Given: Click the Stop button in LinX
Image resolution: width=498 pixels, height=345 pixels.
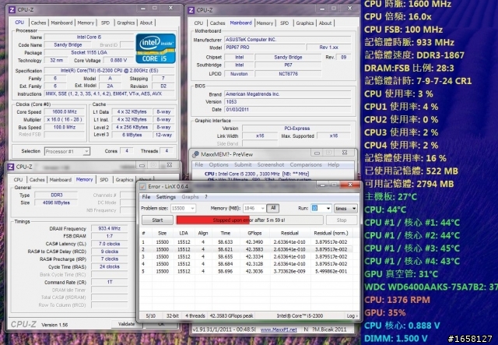Looking at the screenshot, I should click(342, 220).
